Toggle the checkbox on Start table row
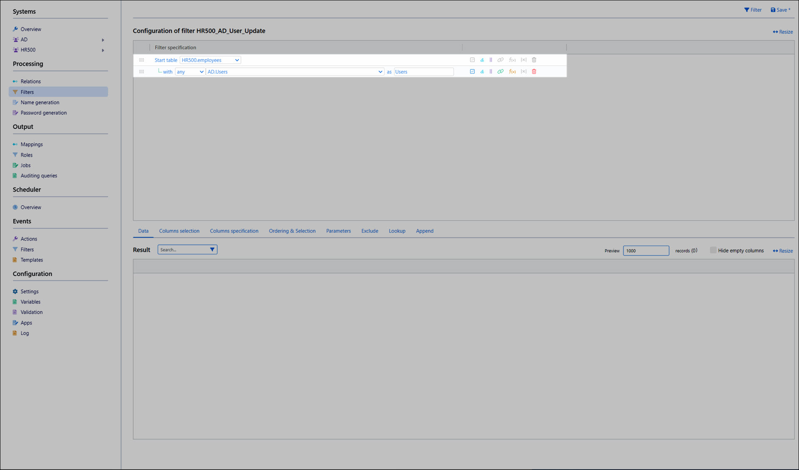799x470 pixels. 472,60
